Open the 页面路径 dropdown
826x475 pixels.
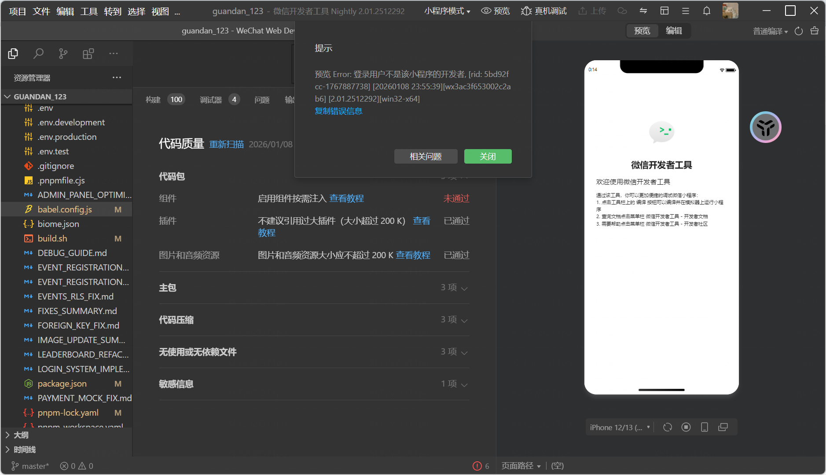click(x=521, y=466)
